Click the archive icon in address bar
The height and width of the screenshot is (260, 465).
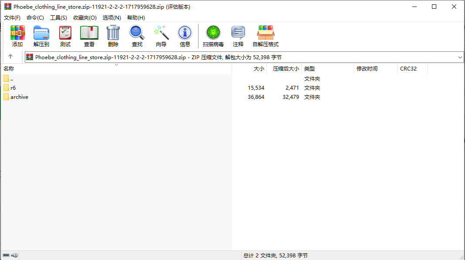30,57
